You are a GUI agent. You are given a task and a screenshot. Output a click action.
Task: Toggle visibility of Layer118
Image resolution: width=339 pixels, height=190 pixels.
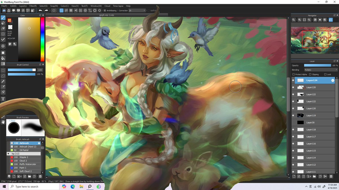pyautogui.click(x=293, y=129)
